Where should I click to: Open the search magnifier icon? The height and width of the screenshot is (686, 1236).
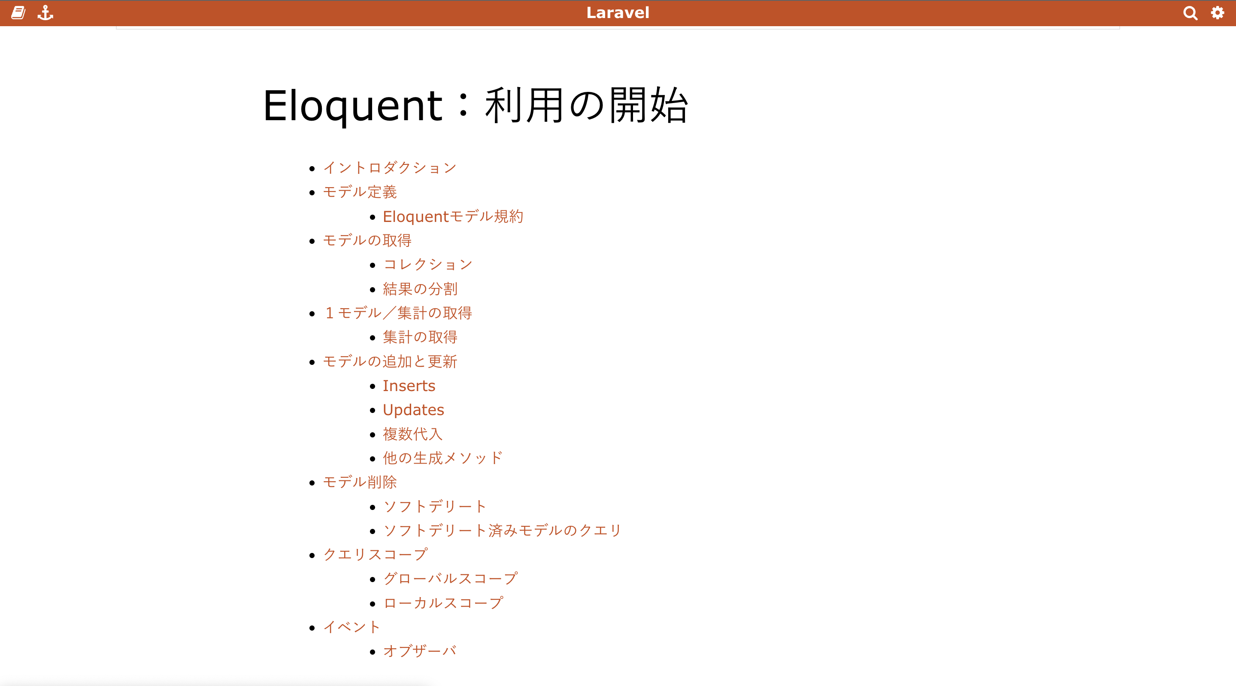tap(1190, 12)
